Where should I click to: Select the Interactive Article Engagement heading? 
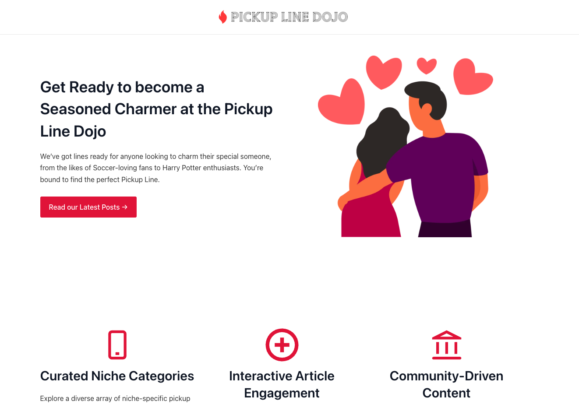click(282, 384)
